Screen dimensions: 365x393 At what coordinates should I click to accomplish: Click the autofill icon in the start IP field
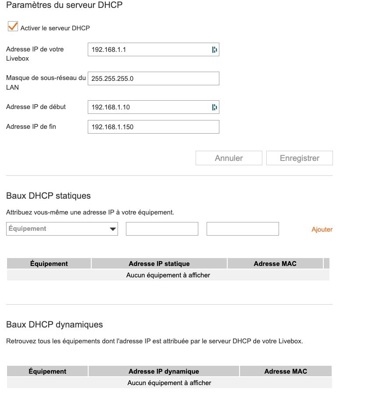click(214, 107)
